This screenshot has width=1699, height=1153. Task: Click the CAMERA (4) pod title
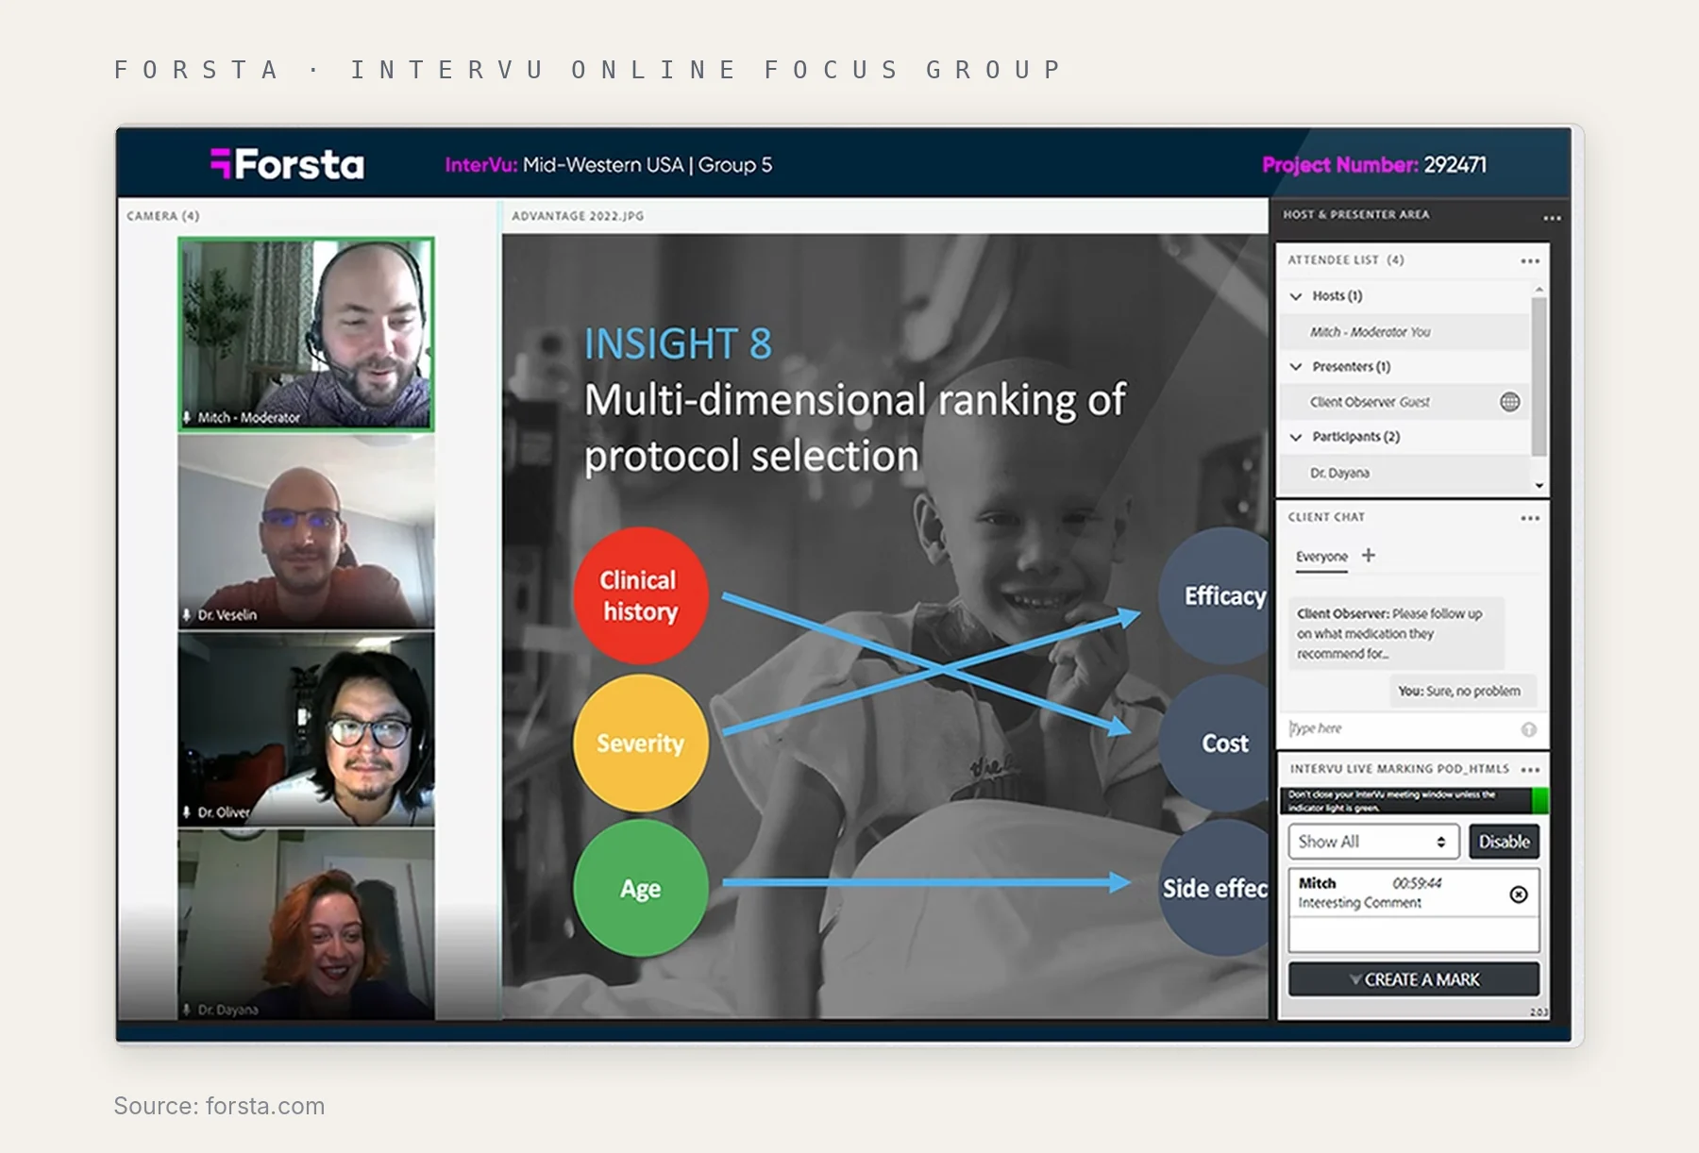163,216
